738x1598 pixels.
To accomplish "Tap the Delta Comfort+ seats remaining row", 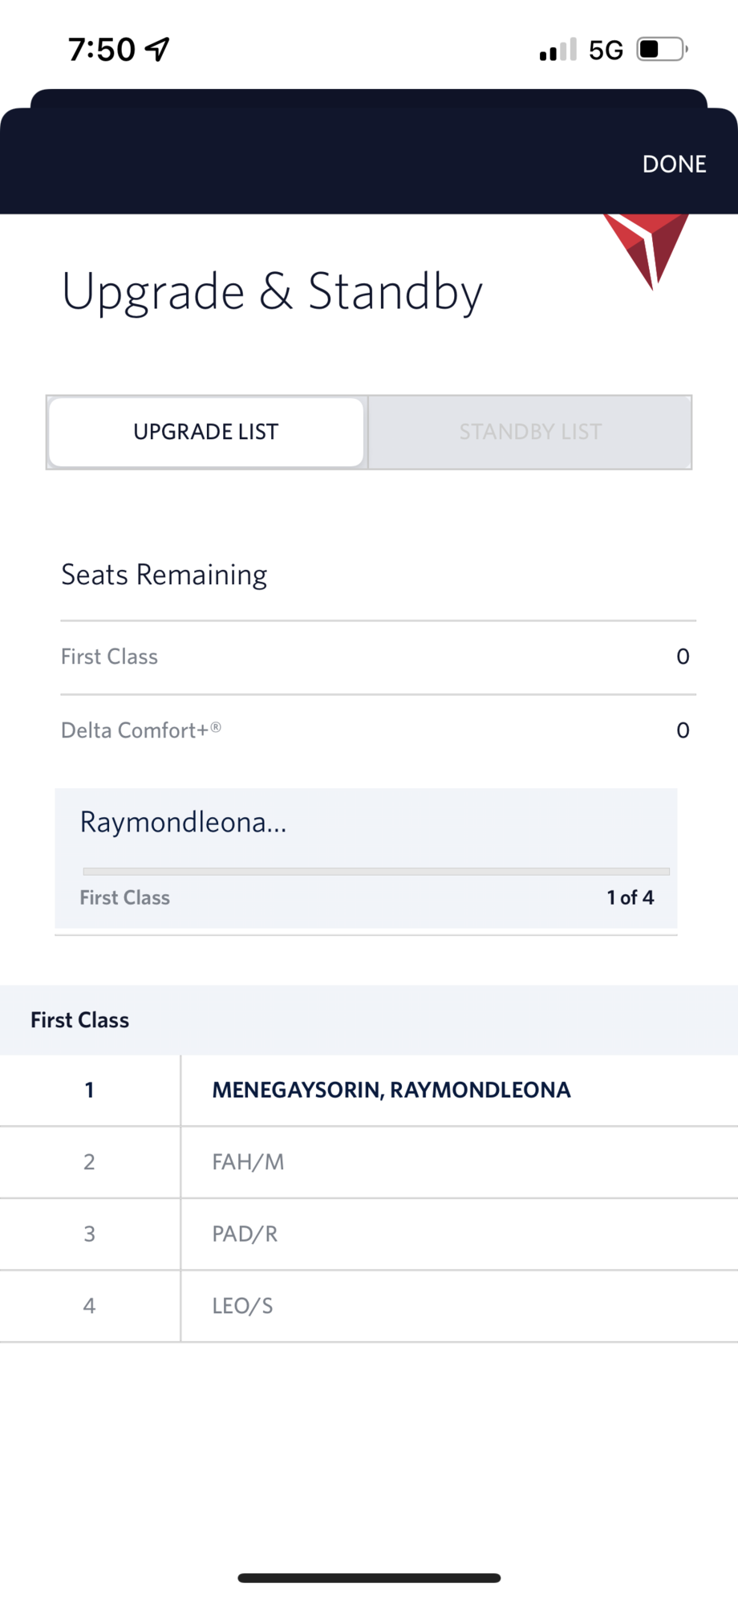I will 378,730.
